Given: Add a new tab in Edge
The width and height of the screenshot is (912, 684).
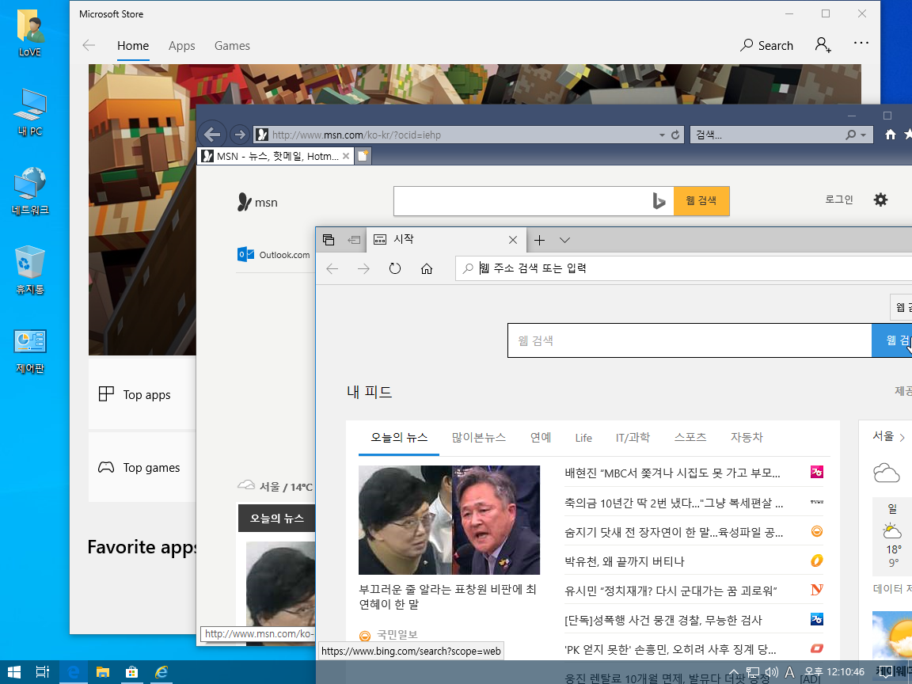Looking at the screenshot, I should (539, 240).
